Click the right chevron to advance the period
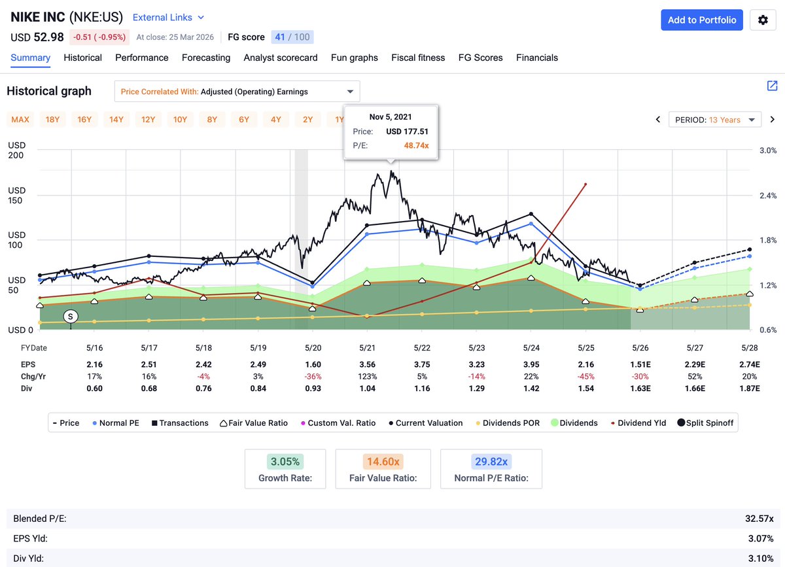This screenshot has height=567, width=785. (772, 120)
